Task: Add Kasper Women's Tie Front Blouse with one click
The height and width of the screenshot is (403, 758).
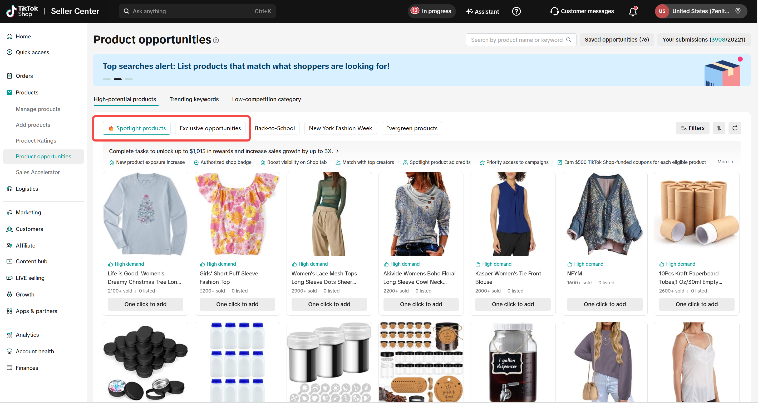Action: click(513, 304)
